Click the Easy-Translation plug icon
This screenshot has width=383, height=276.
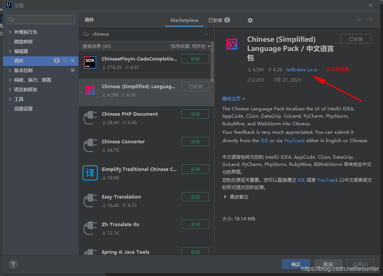pos(90,200)
